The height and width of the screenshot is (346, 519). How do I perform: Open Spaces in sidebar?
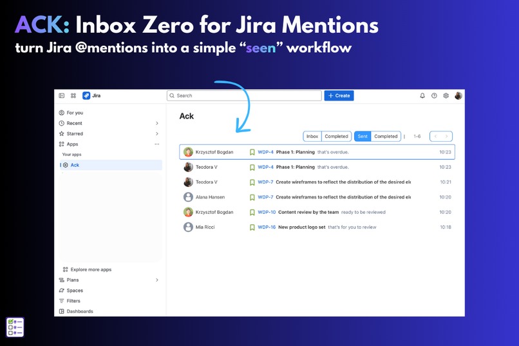pyautogui.click(x=110, y=291)
